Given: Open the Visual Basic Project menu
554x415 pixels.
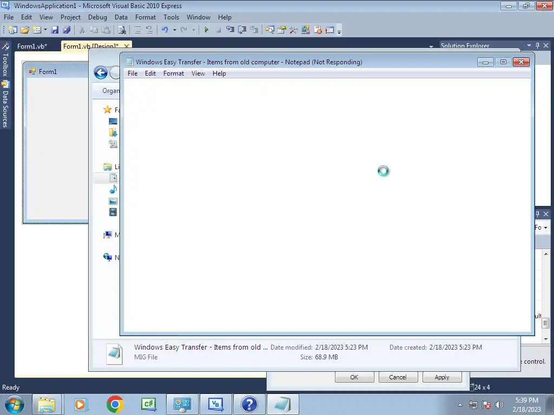Looking at the screenshot, I should point(70,17).
